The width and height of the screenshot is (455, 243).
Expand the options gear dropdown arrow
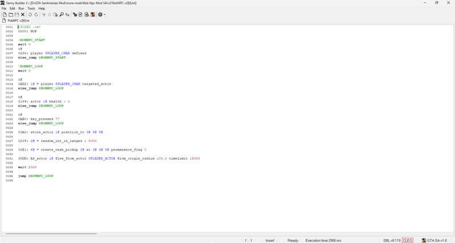[105, 15]
